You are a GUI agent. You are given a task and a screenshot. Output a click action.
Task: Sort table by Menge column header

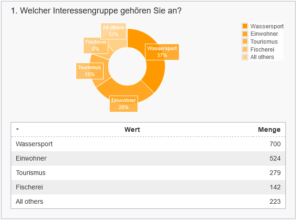pos(269,129)
